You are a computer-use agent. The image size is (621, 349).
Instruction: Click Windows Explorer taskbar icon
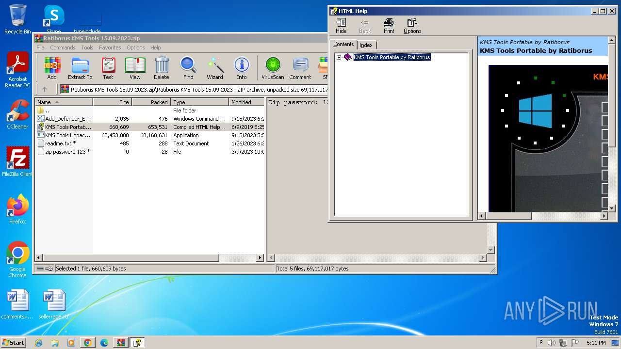tap(55, 343)
